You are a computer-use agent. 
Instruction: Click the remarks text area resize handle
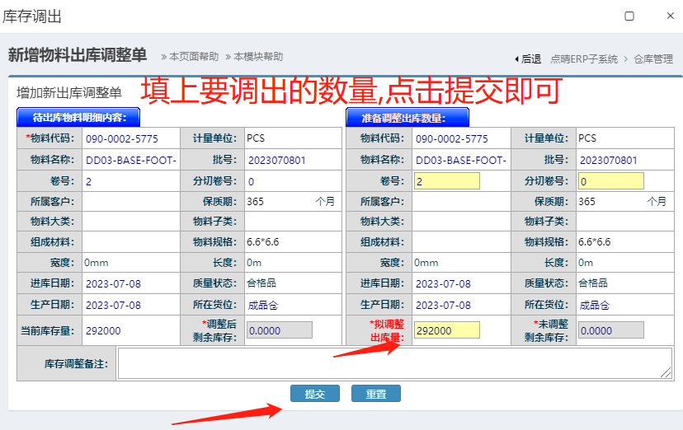click(667, 374)
